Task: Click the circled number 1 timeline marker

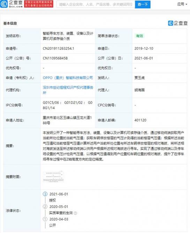Action: (45, 219)
